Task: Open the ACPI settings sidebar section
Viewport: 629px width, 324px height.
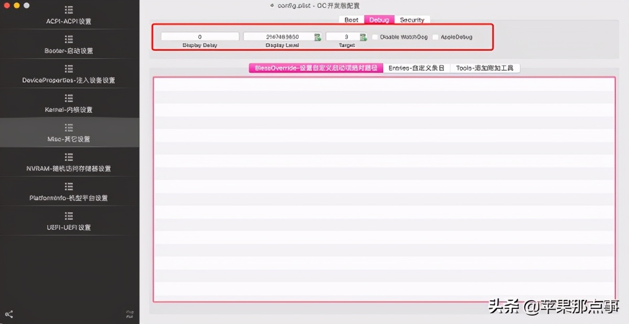Action: coord(68,16)
